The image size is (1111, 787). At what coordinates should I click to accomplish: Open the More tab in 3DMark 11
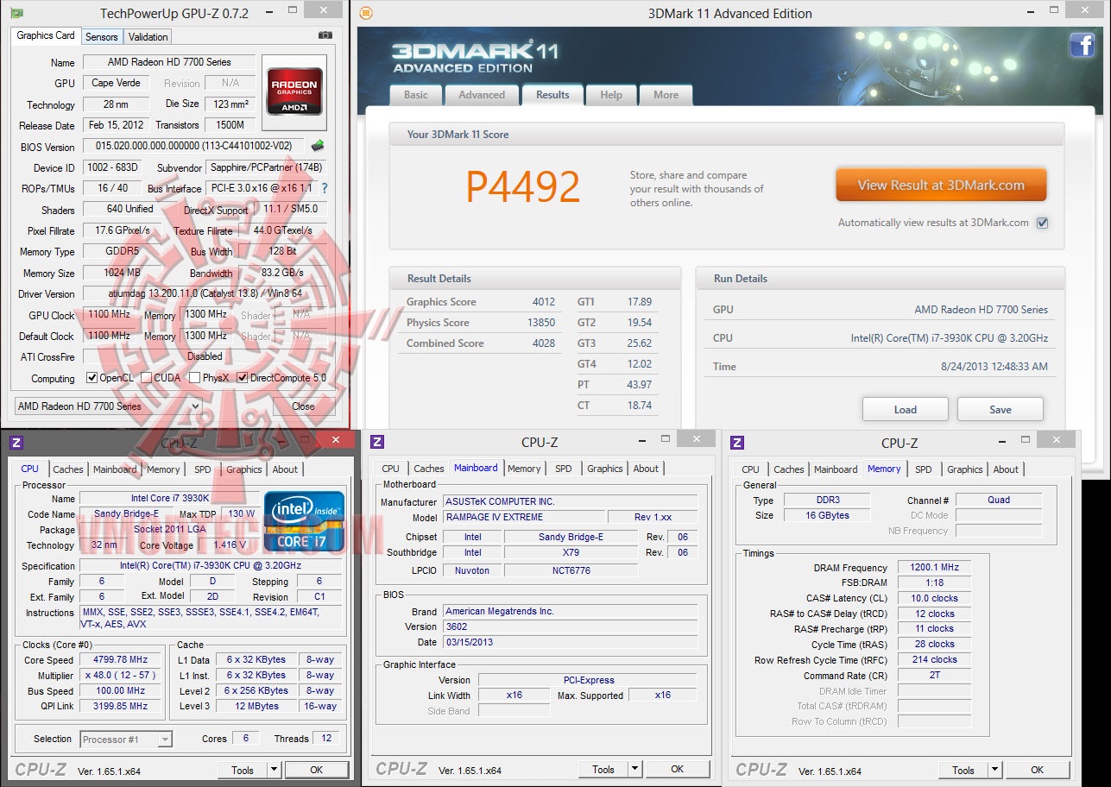(x=666, y=95)
